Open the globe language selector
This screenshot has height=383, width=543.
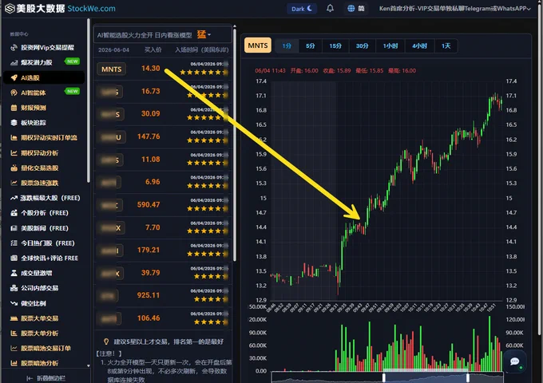pyautogui.click(x=355, y=9)
